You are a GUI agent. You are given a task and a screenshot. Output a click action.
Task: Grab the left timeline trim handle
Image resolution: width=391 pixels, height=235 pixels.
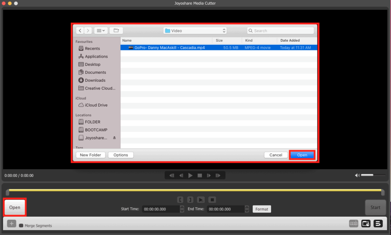click(8, 192)
